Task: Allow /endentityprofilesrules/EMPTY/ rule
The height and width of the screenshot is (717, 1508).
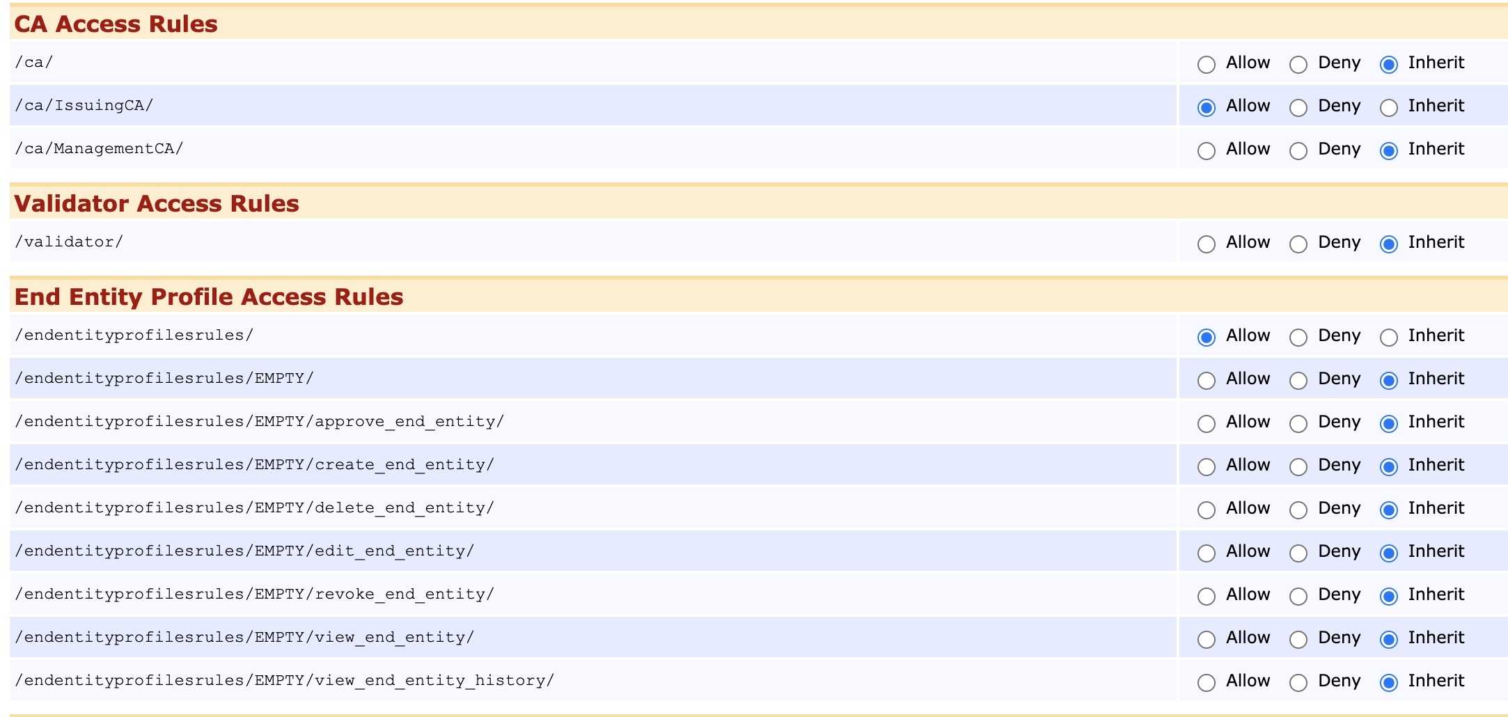Action: click(1206, 381)
